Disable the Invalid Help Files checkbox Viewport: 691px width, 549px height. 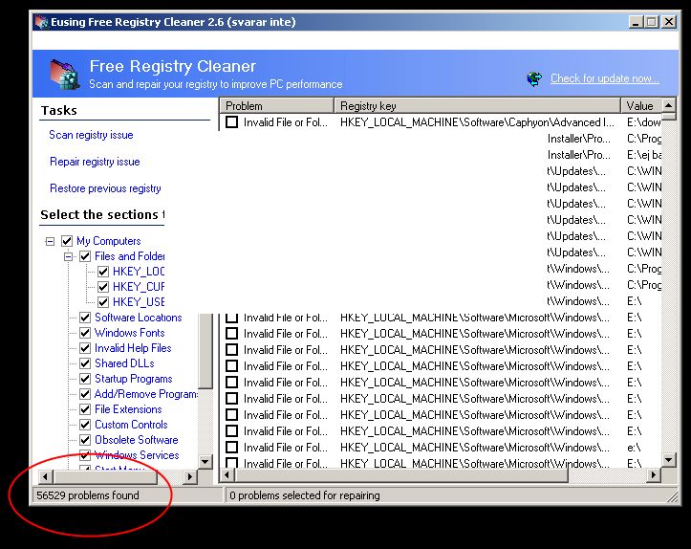[x=85, y=348]
